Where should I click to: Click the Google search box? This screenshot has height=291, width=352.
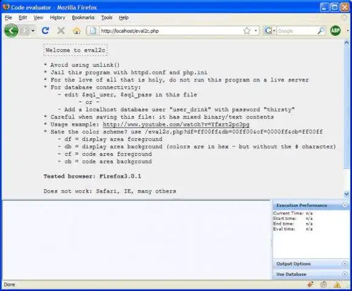pyautogui.click(x=297, y=31)
